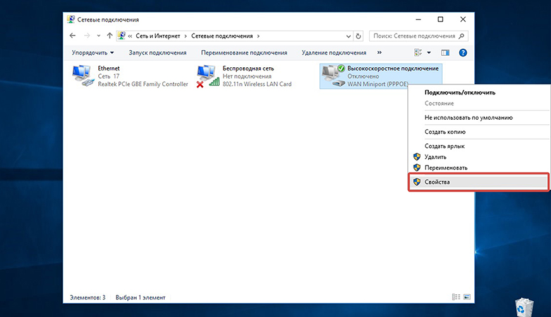The width and height of the screenshot is (551, 317).
Task: Click the Сетевые подключения breadcrumb
Action: point(222,36)
